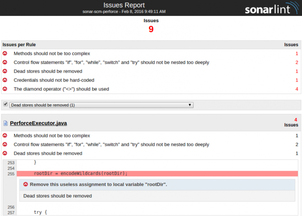Select top 'Control flow statements' nested too deeply rule text
This screenshot has height=216, width=302.
tap(111, 63)
